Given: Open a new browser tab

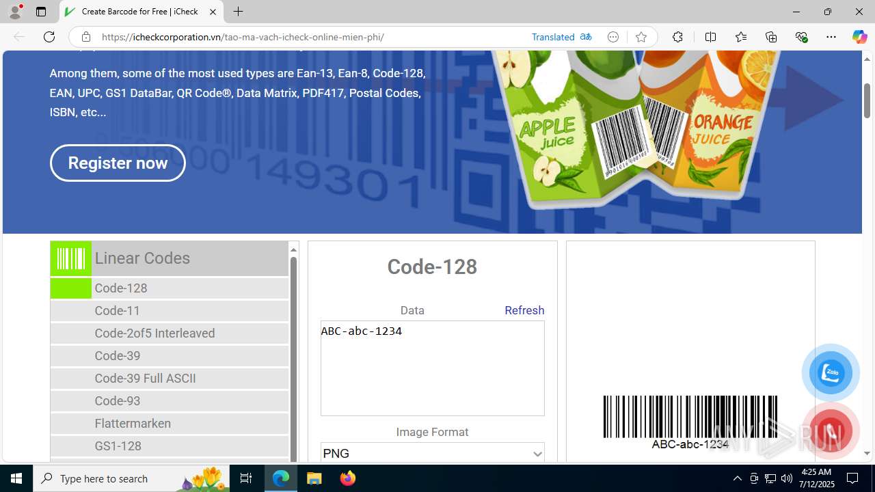Looking at the screenshot, I should [238, 12].
